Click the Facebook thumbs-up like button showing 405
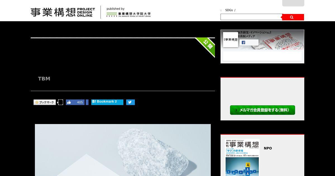The image size is (335, 176). click(75, 102)
